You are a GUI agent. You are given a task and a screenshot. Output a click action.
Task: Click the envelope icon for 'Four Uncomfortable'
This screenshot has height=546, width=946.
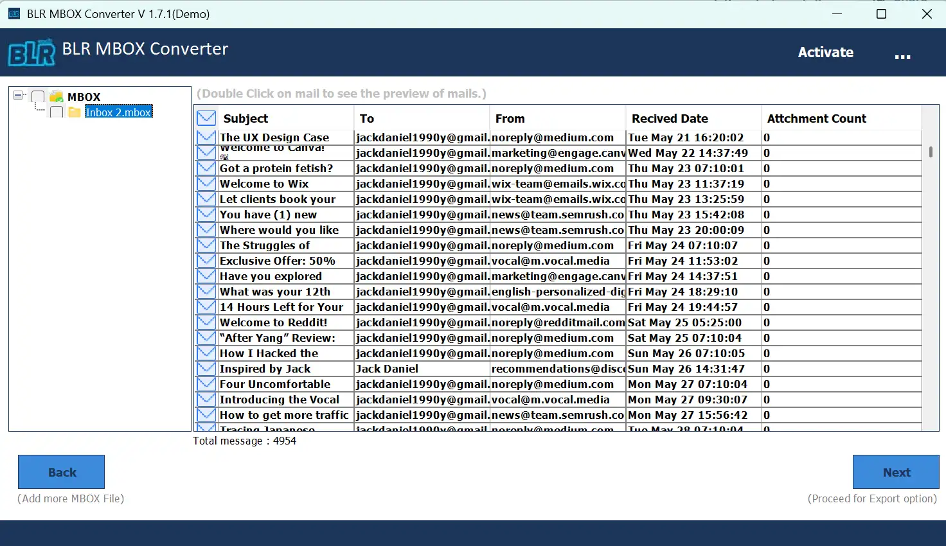206,384
